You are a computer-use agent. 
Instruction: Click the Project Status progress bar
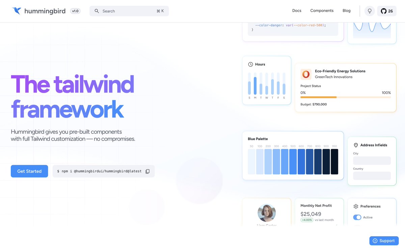(346, 97)
